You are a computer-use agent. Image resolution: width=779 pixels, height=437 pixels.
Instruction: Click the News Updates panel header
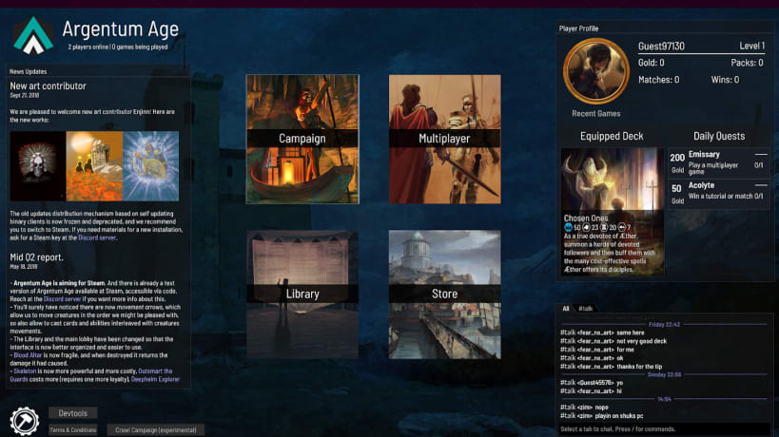click(x=29, y=71)
